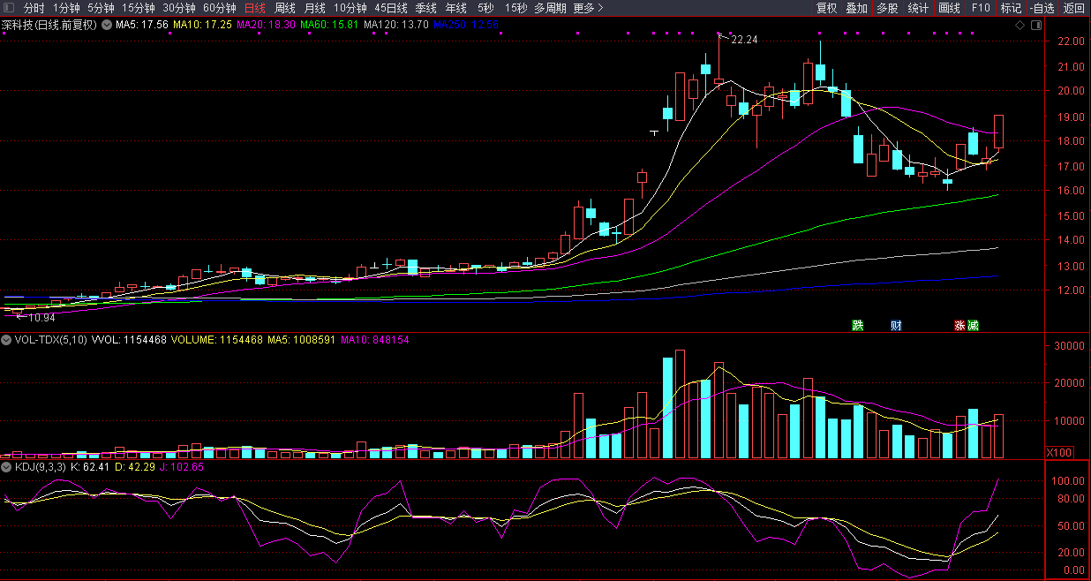1091x581 pixels.
Task: Click the diamond icon above price axis
Action: tap(1020, 25)
